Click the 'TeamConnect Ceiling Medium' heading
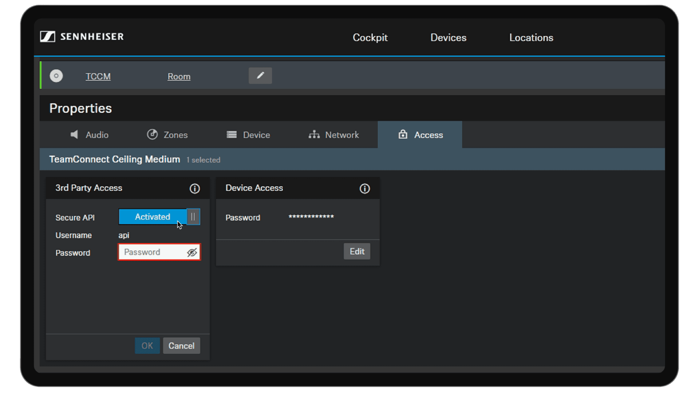 [x=115, y=159]
